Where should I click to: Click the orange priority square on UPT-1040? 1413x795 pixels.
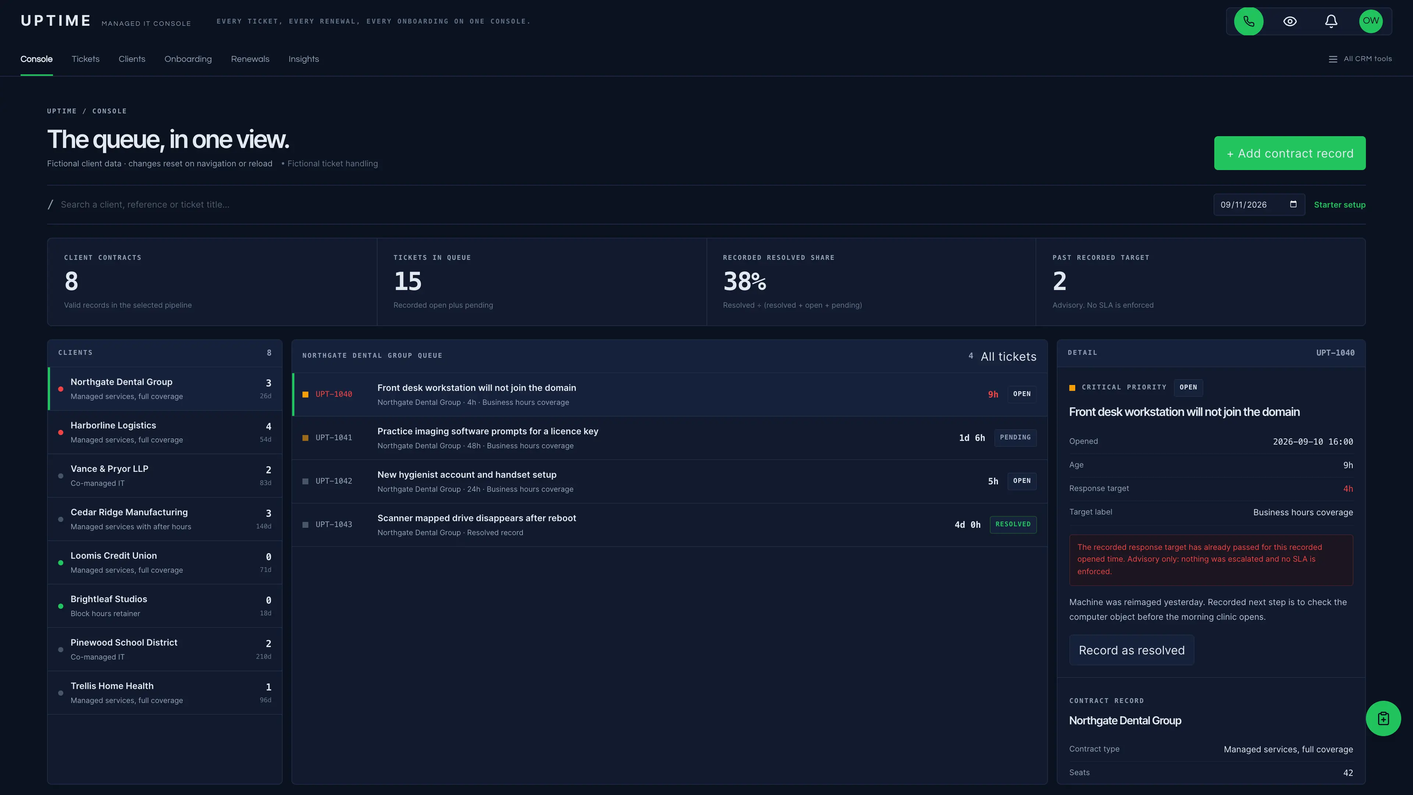click(x=305, y=395)
